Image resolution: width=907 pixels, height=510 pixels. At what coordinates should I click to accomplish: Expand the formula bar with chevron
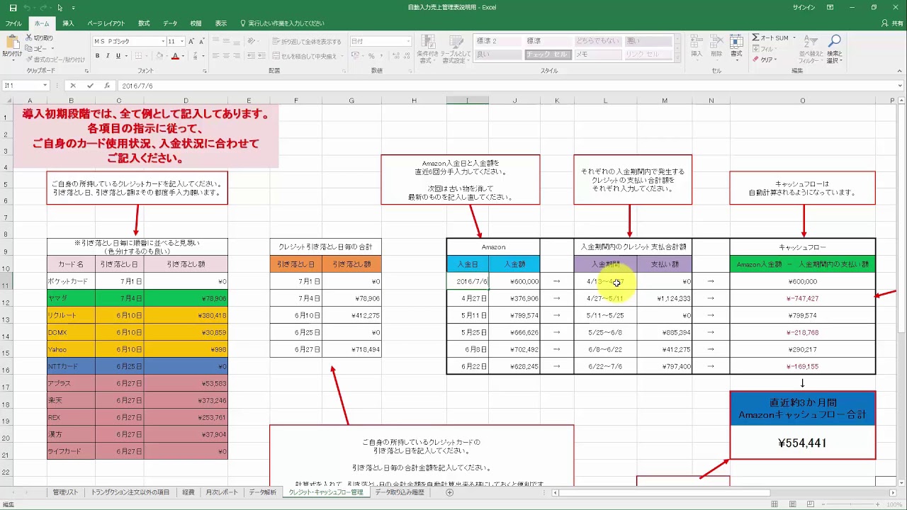[899, 86]
